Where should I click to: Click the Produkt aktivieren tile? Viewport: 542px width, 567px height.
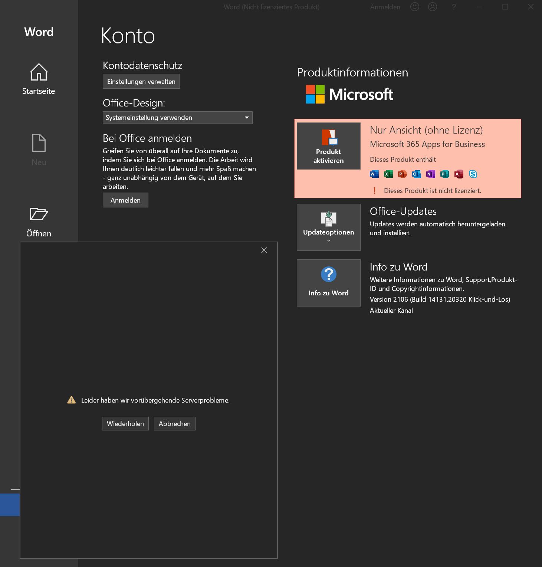(x=329, y=146)
